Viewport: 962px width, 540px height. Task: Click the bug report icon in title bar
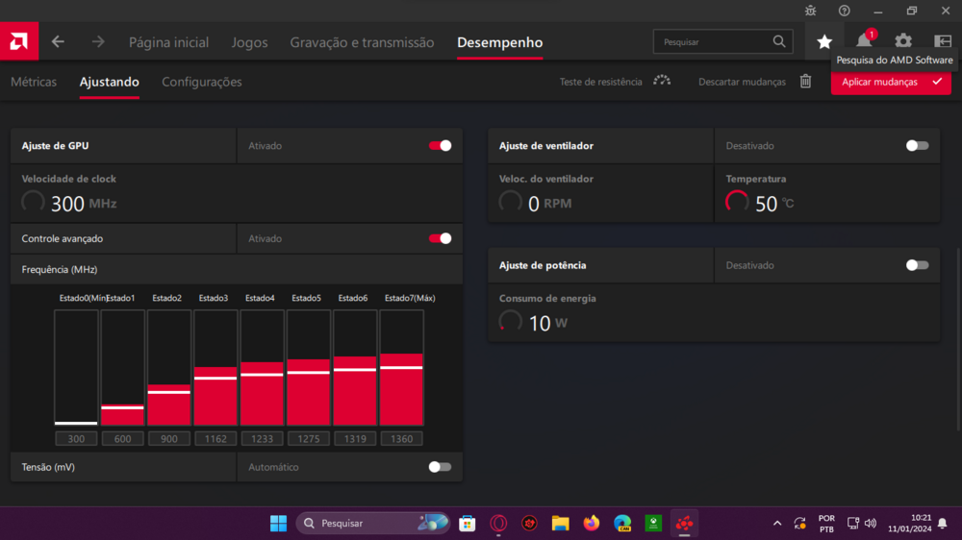[810, 11]
